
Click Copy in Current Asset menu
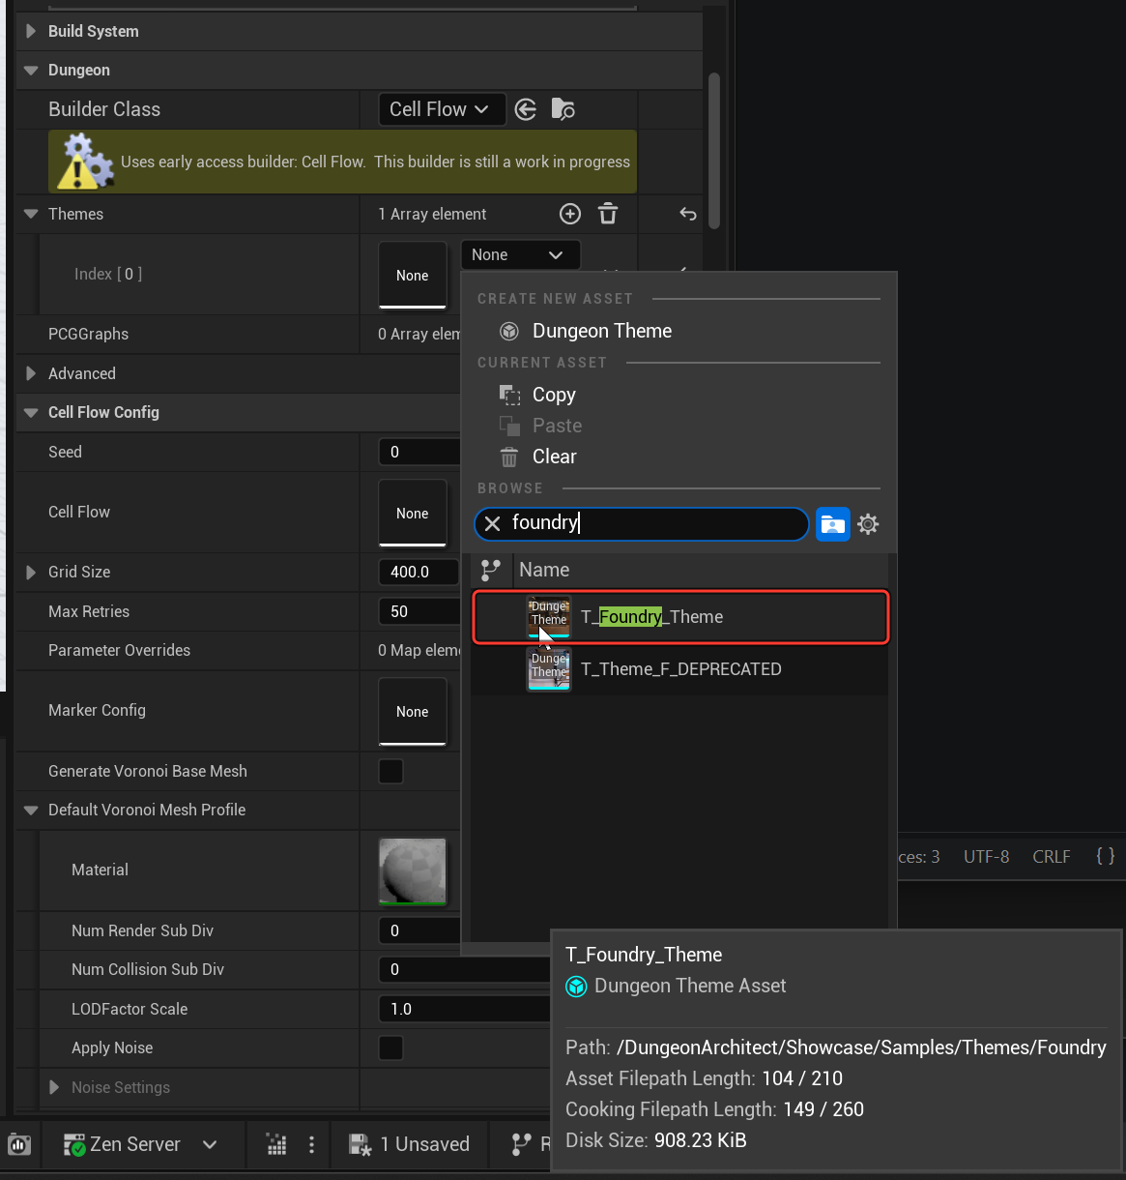click(554, 395)
